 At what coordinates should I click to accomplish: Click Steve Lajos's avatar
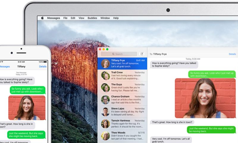(x=105, y=112)
